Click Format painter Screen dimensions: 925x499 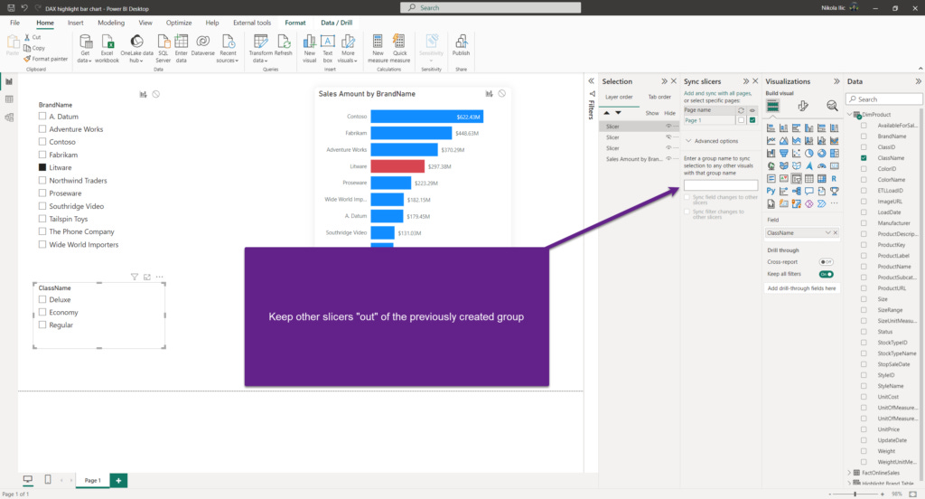[x=46, y=59]
